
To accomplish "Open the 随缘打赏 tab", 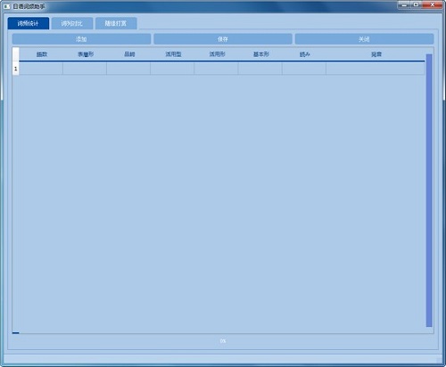I will pos(116,23).
